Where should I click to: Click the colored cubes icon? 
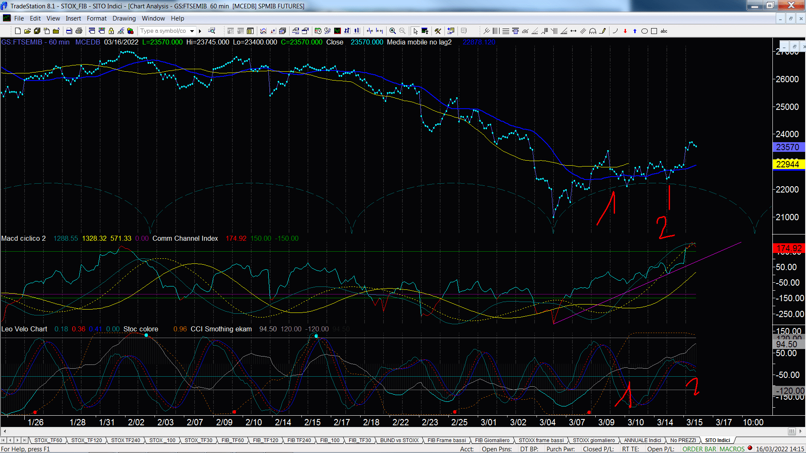130,31
